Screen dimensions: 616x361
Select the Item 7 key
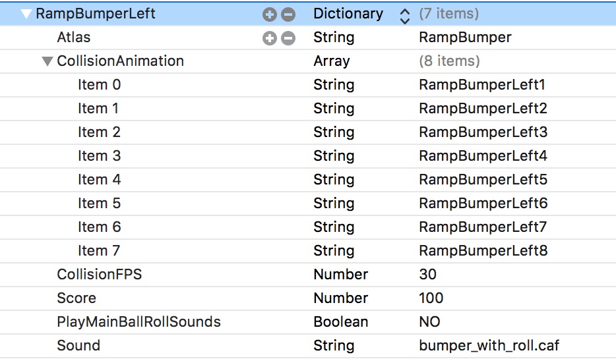pos(99,251)
